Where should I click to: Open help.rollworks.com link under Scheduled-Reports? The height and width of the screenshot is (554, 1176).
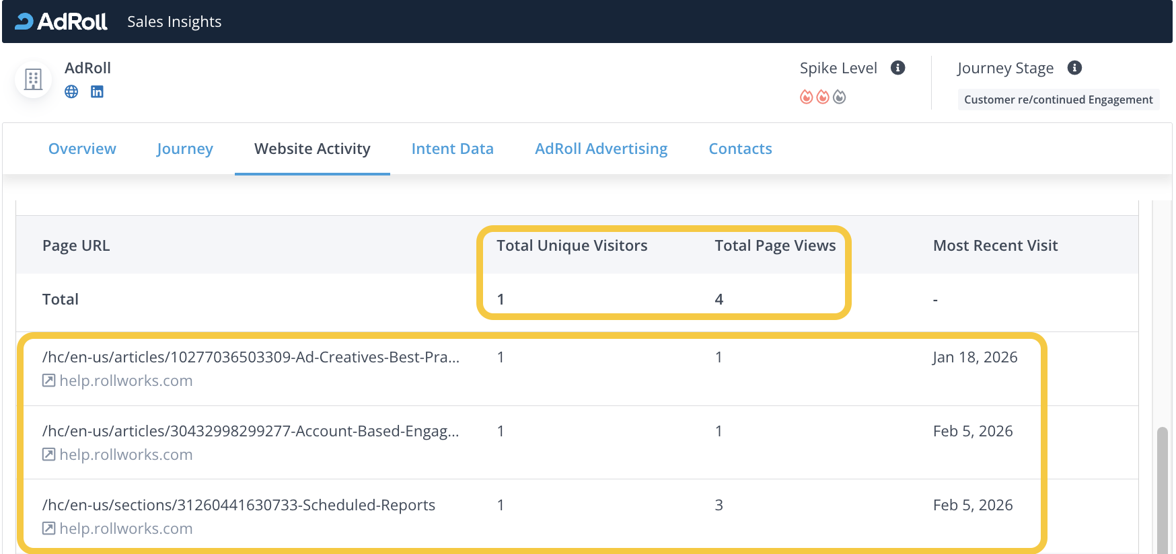[126, 528]
